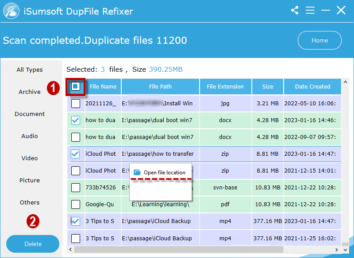The width and height of the screenshot is (354, 258).
Task: Click the 3.21 MB size cell
Action: click(268, 104)
